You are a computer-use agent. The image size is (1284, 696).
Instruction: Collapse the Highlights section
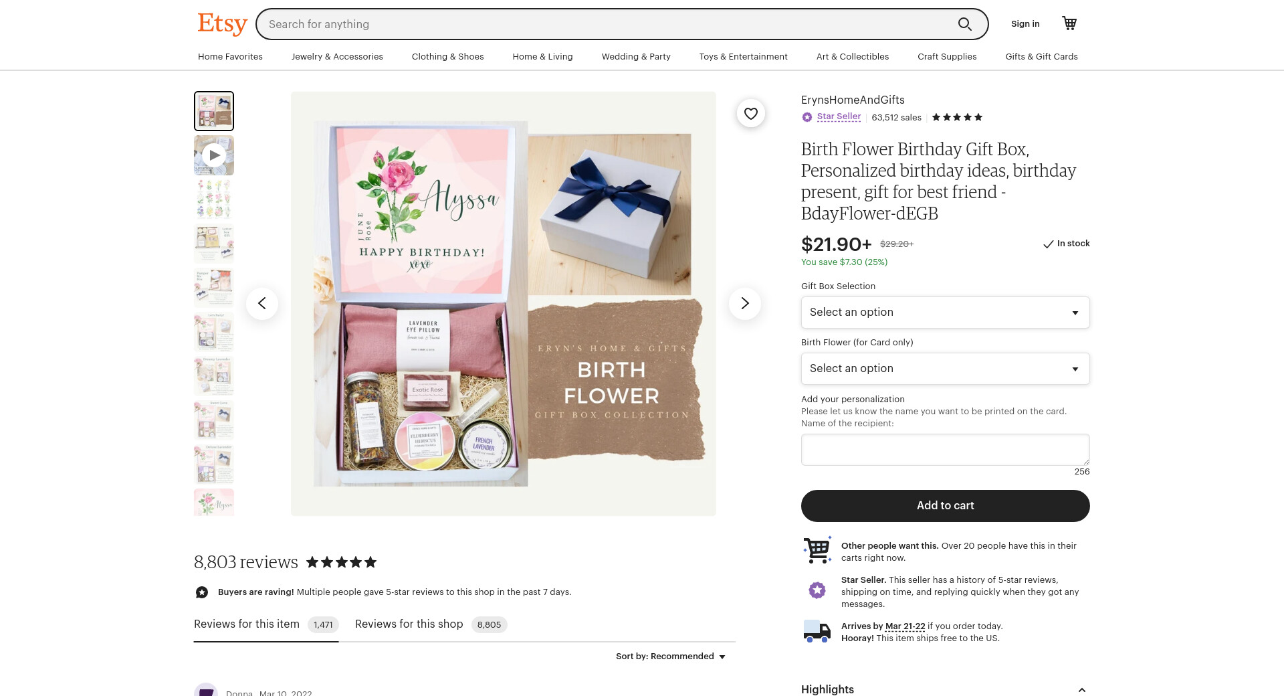pos(1081,689)
